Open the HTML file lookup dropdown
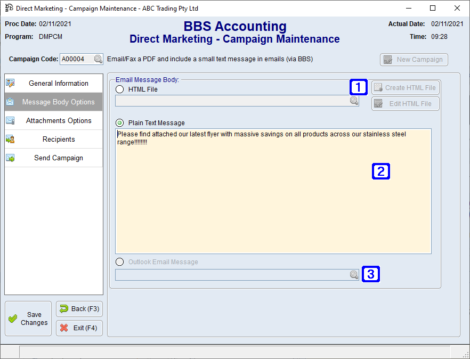 click(354, 101)
